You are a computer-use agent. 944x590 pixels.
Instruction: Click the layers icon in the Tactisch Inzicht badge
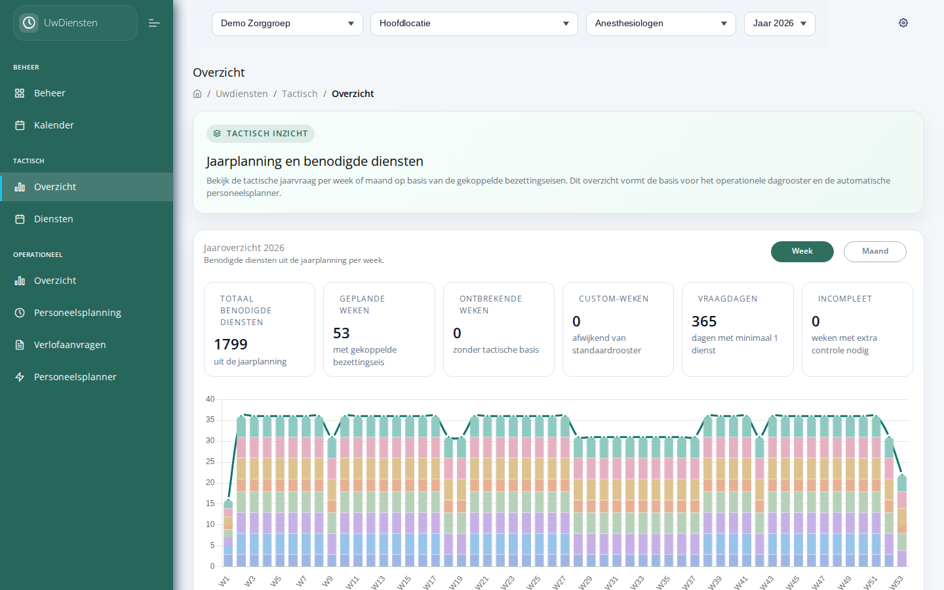217,134
